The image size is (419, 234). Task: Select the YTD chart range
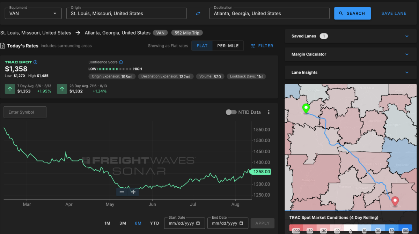coord(155,223)
